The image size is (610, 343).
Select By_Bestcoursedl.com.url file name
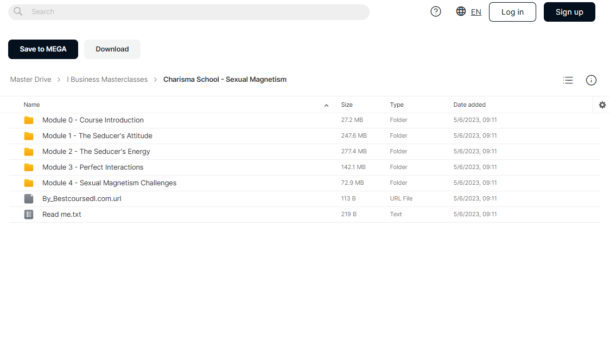coord(82,199)
